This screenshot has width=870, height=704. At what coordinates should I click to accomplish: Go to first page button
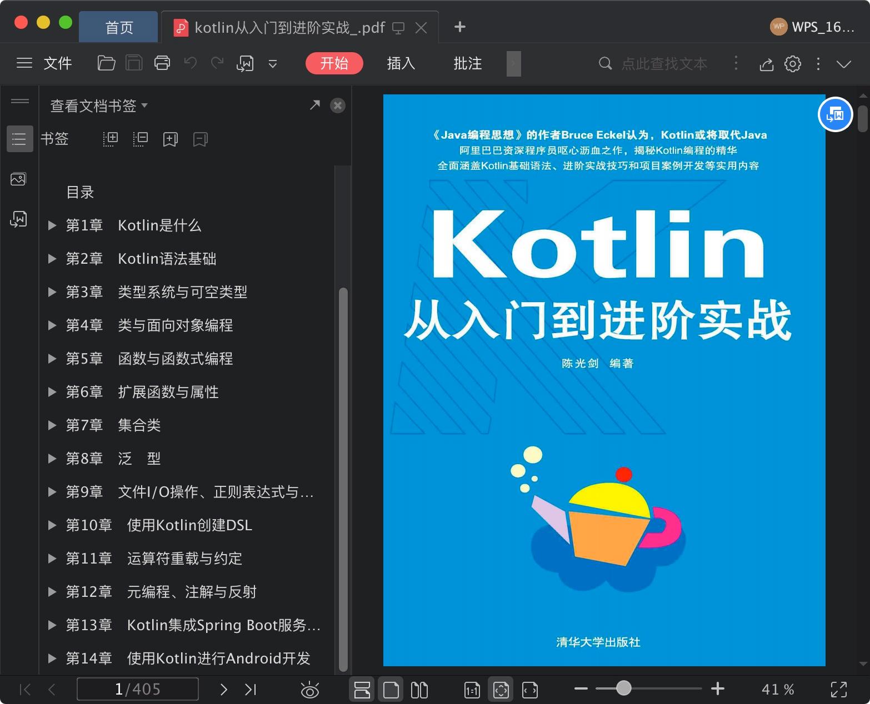click(x=25, y=690)
